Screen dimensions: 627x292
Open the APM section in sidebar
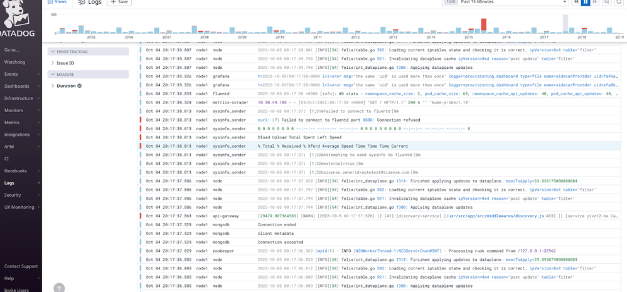point(10,146)
